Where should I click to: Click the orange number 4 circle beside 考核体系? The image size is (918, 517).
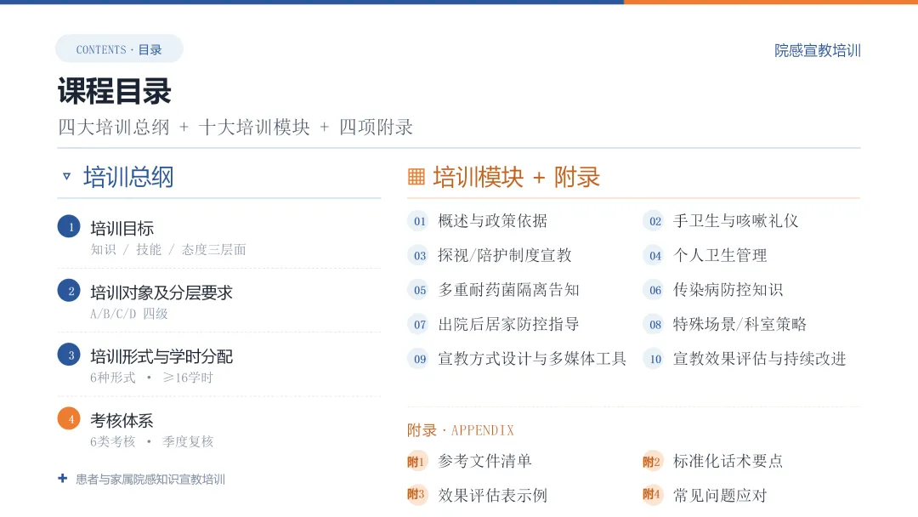tap(69, 418)
